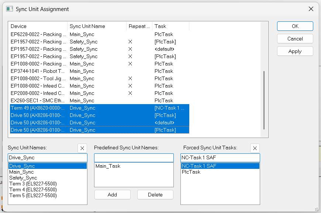Screen dimensions: 321x213
Task: Confirm the dialog with the OK button
Action: [x=295, y=26]
